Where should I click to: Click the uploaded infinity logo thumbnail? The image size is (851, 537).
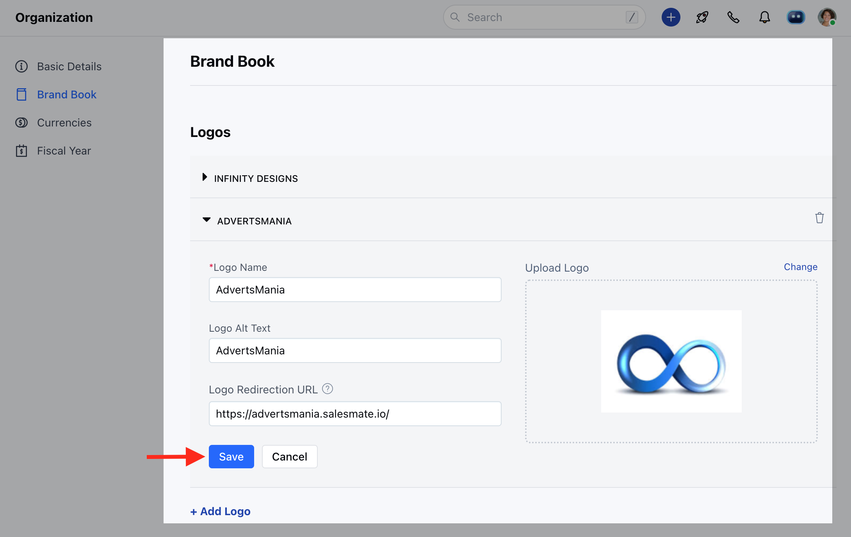671,361
